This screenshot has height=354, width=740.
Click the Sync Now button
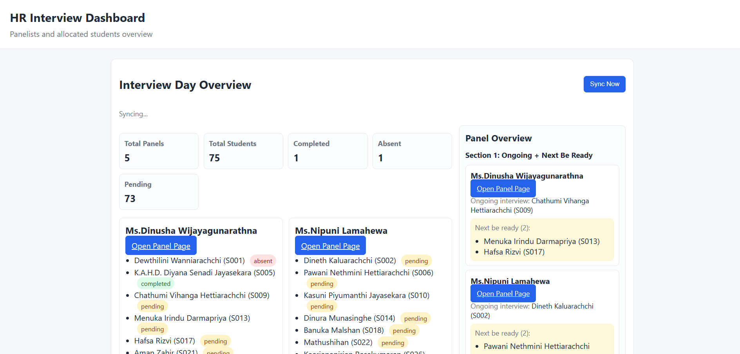click(x=604, y=84)
